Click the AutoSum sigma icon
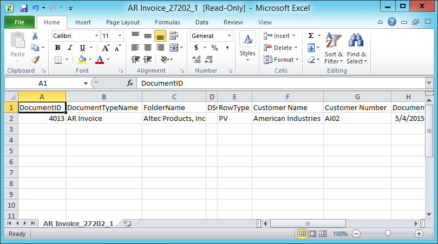Screen dimensions: 438x244 point(311,36)
